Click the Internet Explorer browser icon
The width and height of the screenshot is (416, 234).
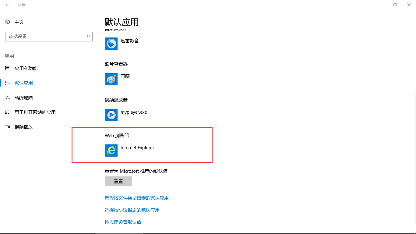[111, 151]
